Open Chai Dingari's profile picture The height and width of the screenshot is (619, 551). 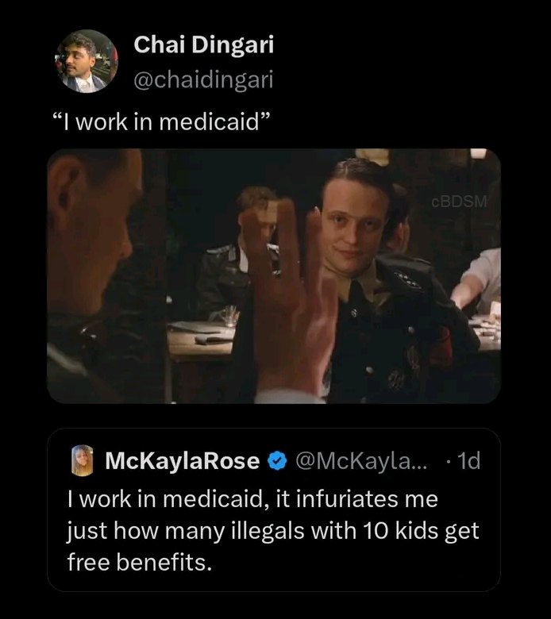[x=86, y=62]
